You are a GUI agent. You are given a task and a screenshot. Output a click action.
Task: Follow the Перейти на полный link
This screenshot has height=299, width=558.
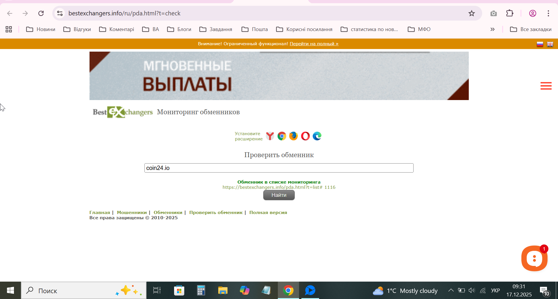(314, 44)
